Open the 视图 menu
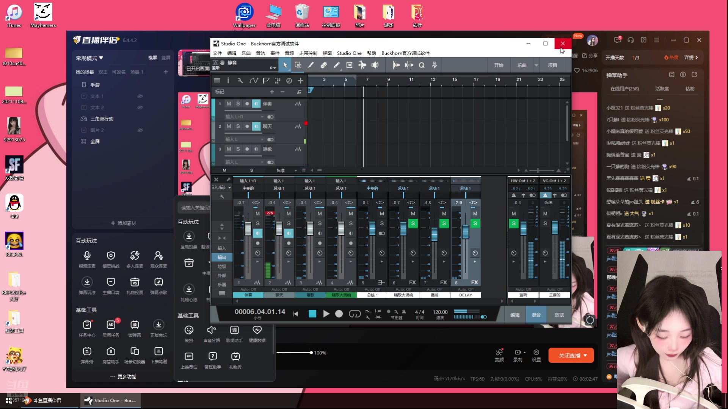The width and height of the screenshot is (728, 409). click(x=327, y=53)
